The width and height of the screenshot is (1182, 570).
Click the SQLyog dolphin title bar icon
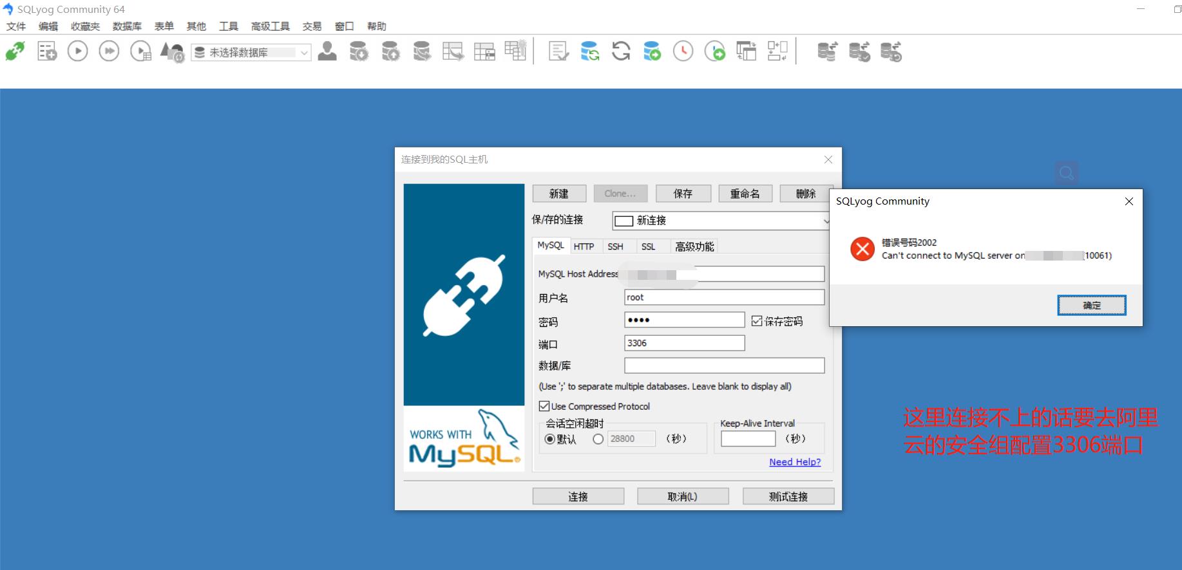(8, 9)
